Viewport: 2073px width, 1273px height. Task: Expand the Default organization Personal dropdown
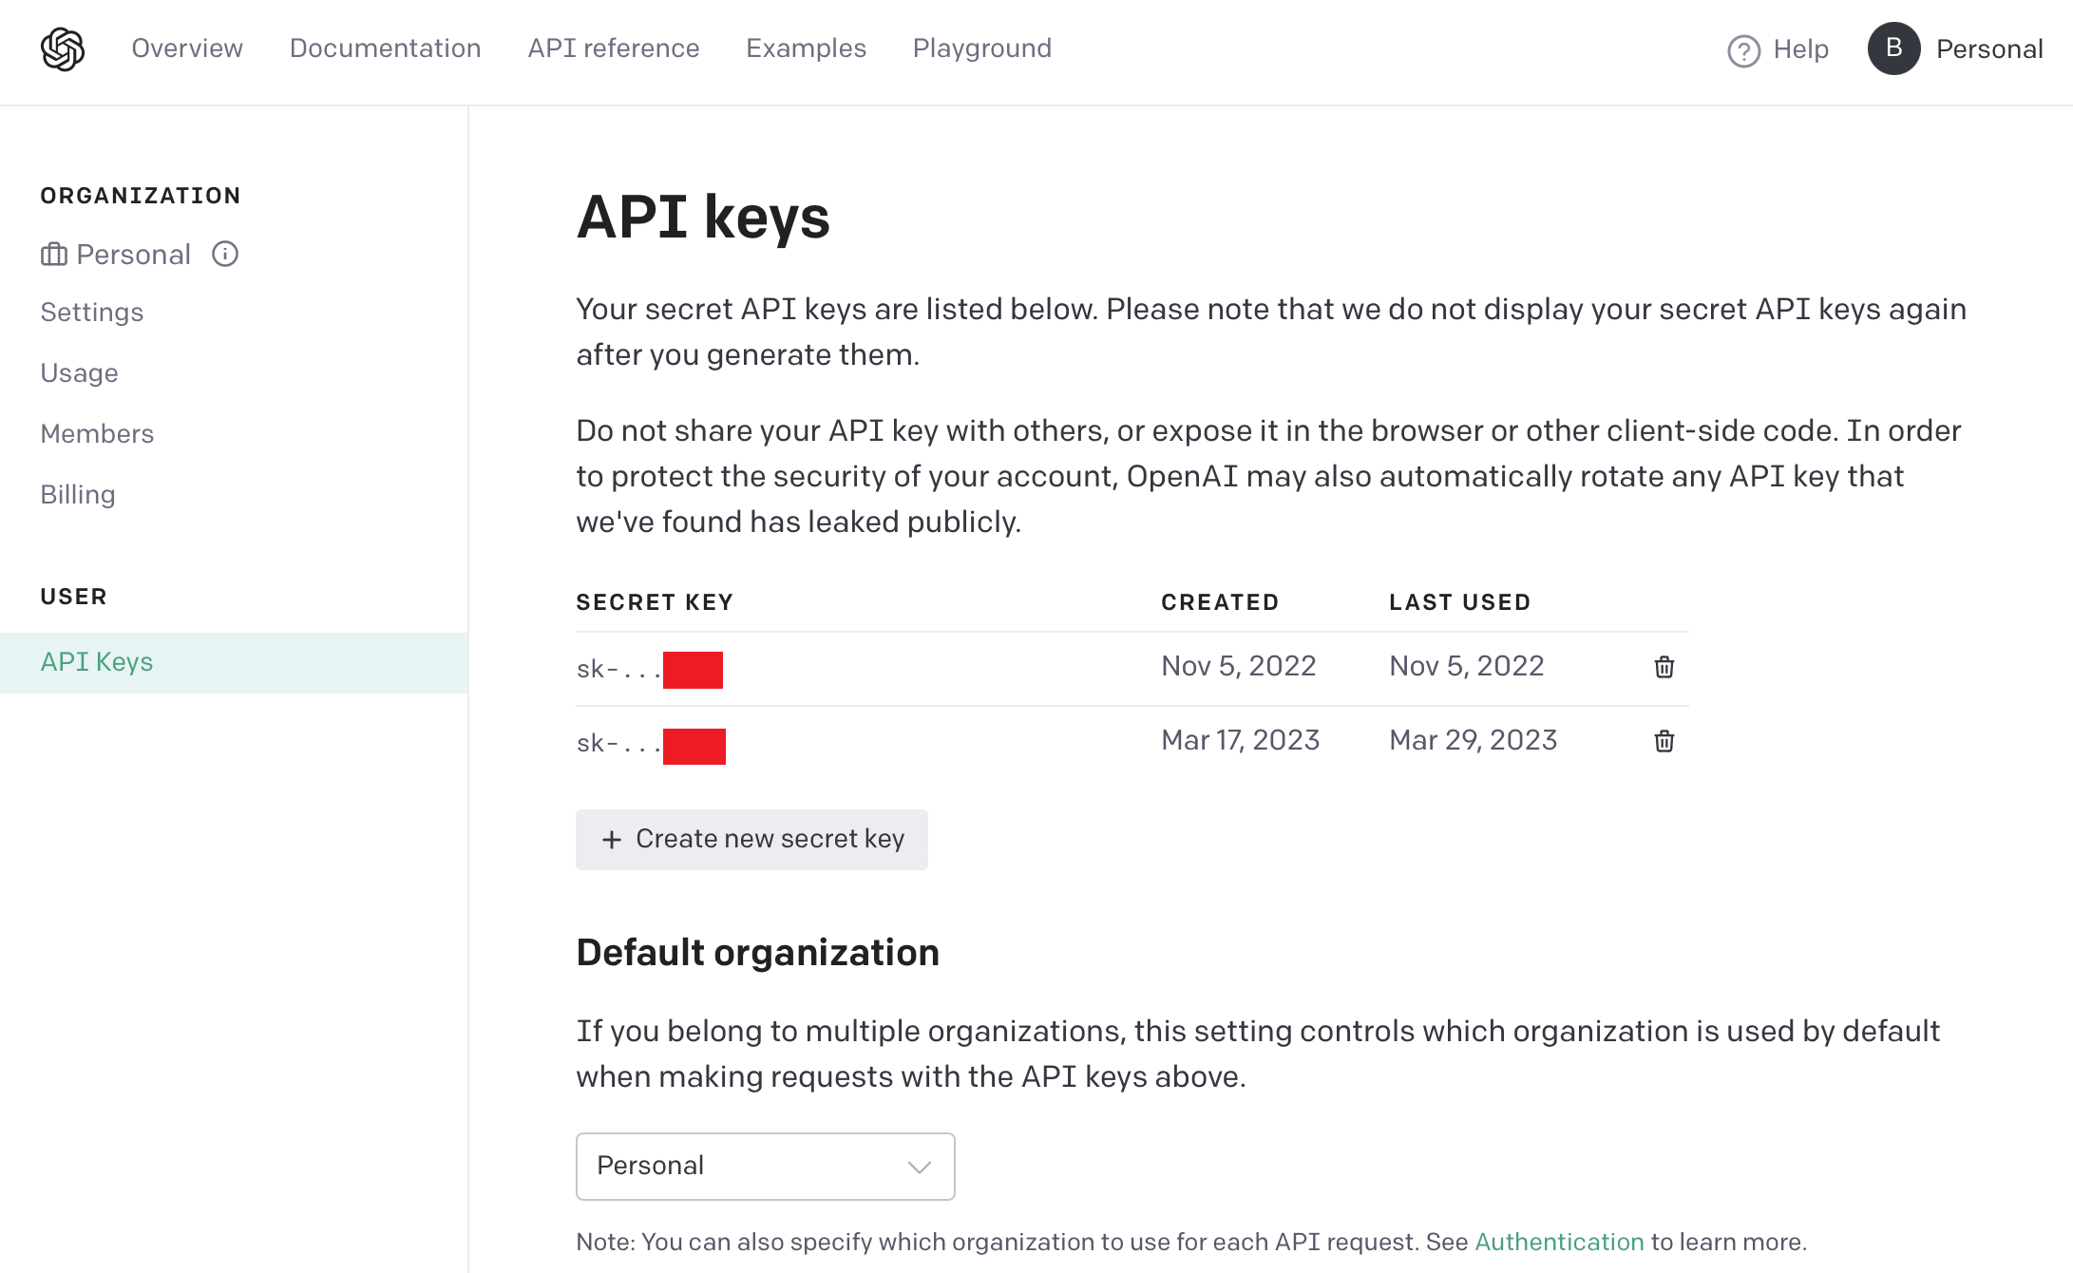click(x=765, y=1166)
